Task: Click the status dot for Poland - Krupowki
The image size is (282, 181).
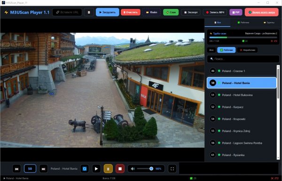Action: [219, 119]
